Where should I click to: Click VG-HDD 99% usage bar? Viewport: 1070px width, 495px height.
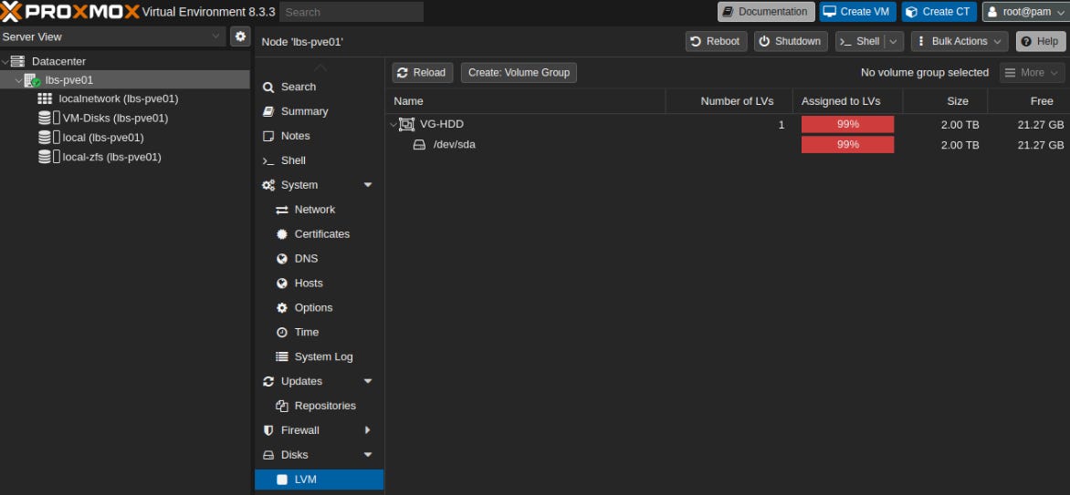pos(847,124)
